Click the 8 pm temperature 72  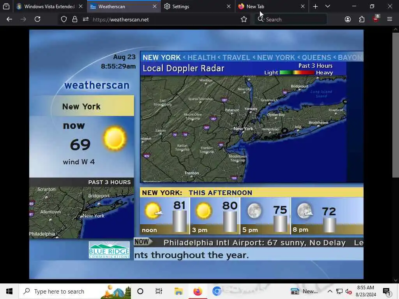point(329,211)
